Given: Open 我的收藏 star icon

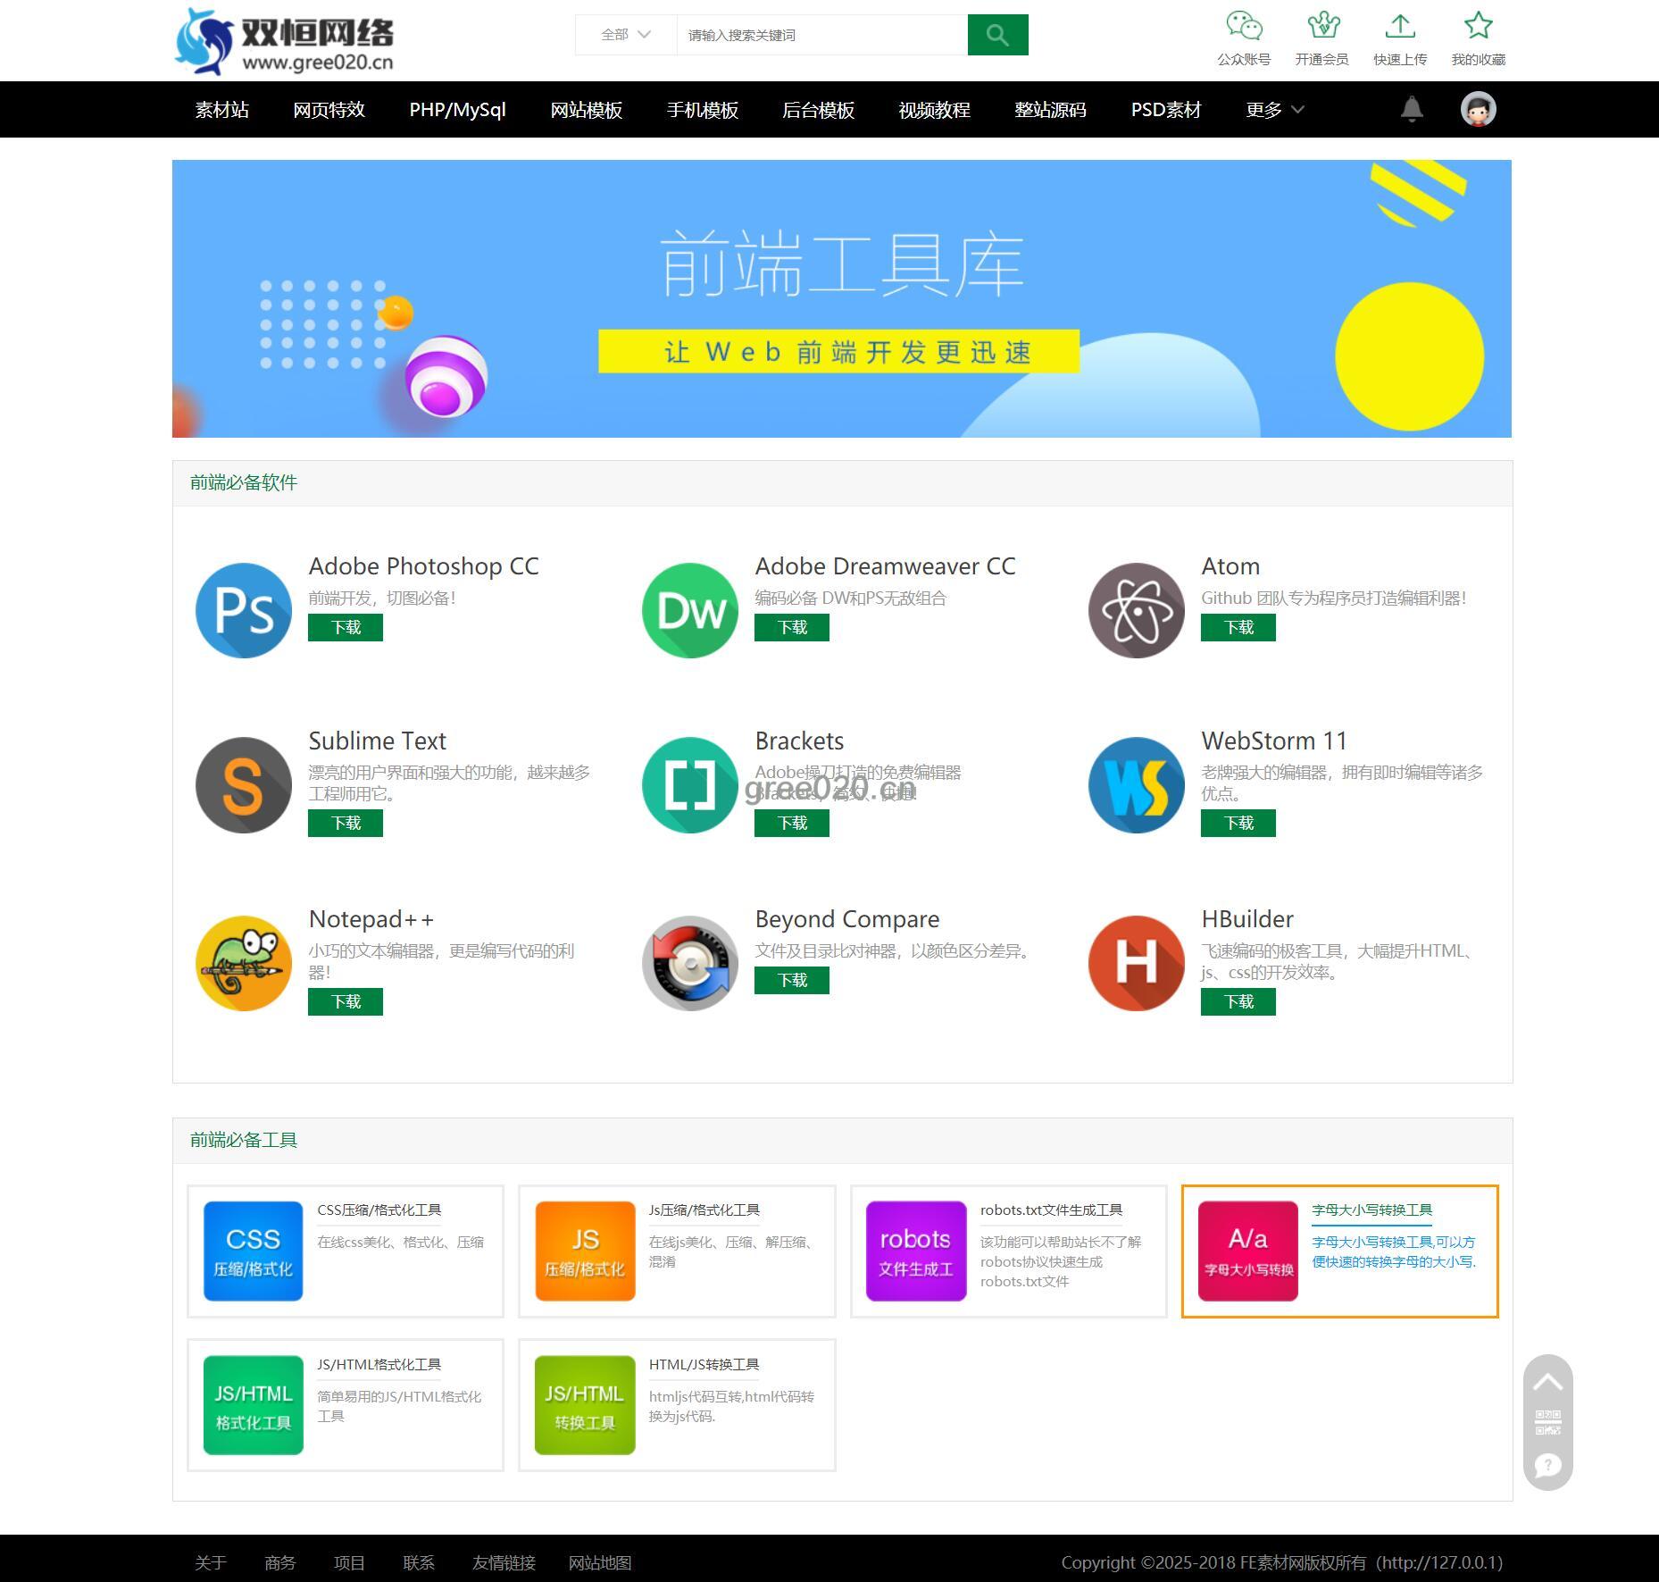Looking at the screenshot, I should (x=1478, y=27).
